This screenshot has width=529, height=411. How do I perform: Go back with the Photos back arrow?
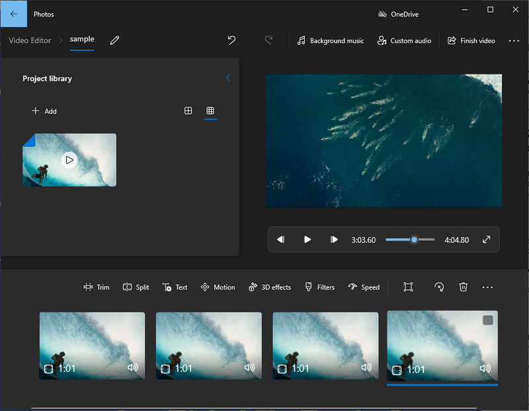click(x=13, y=14)
